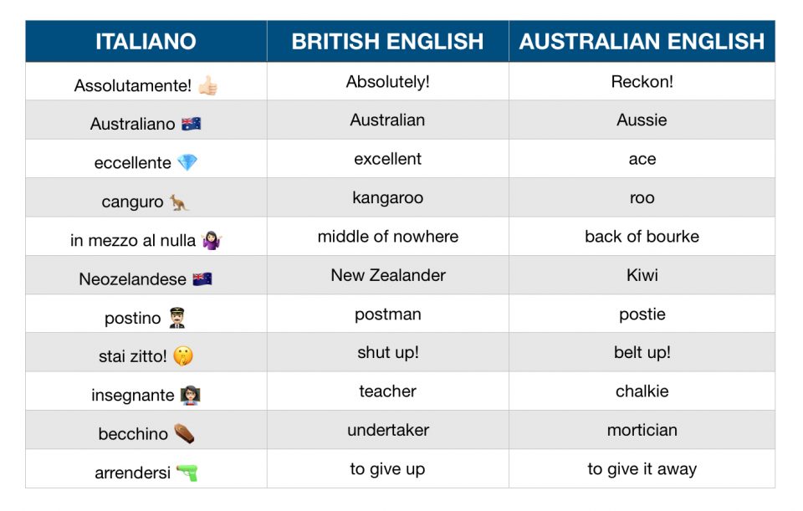Click the AUSTRALIAN ENGLISH column header

click(x=642, y=41)
